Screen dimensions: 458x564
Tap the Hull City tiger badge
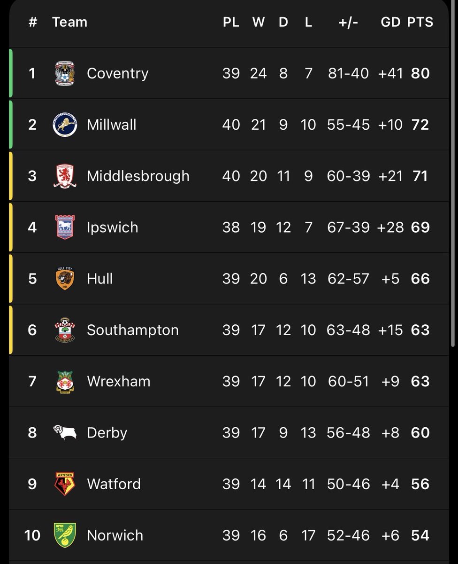[x=65, y=278]
